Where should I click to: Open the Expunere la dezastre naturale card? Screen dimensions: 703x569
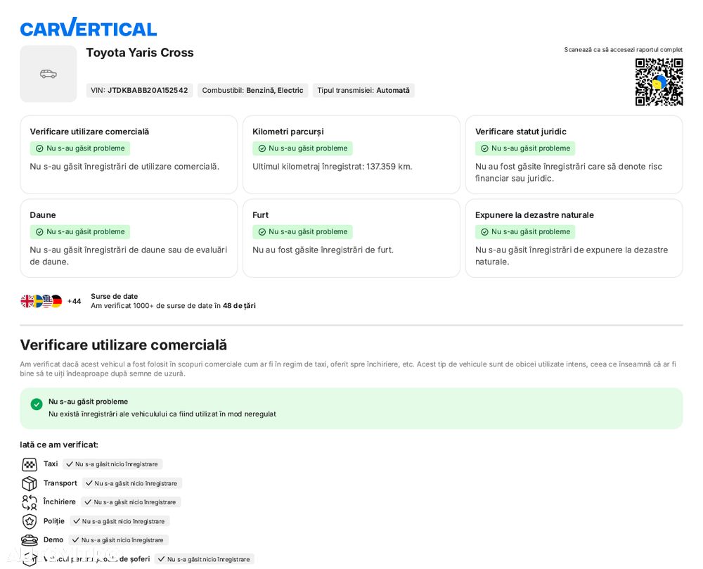[574, 238]
